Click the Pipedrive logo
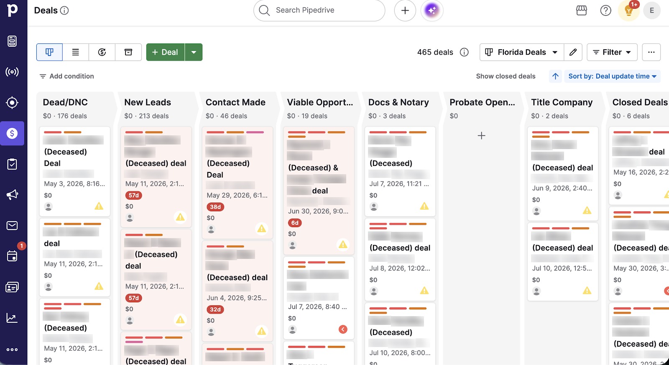669x365 pixels. (13, 10)
